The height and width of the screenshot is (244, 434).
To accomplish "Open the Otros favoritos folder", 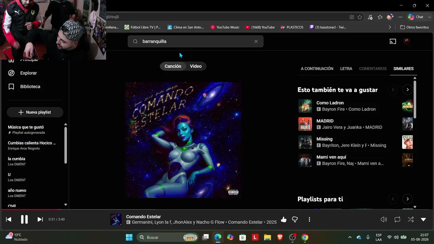I will [x=414, y=27].
